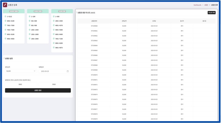Click the black 상품권 생성 button
This screenshot has width=221, height=123.
[x=38, y=90]
